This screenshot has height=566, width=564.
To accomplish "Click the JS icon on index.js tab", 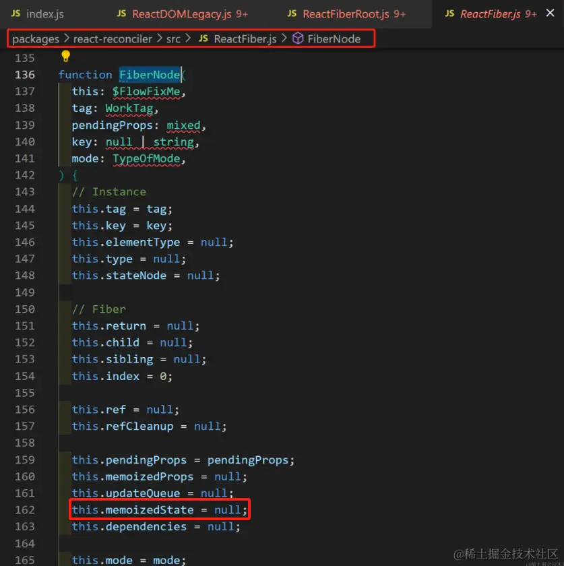I will tap(15, 13).
